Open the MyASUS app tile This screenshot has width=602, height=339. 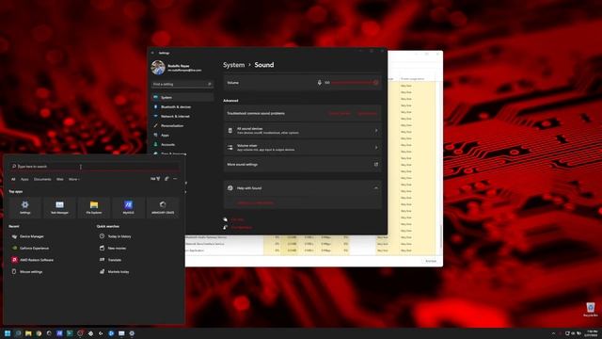tap(128, 207)
